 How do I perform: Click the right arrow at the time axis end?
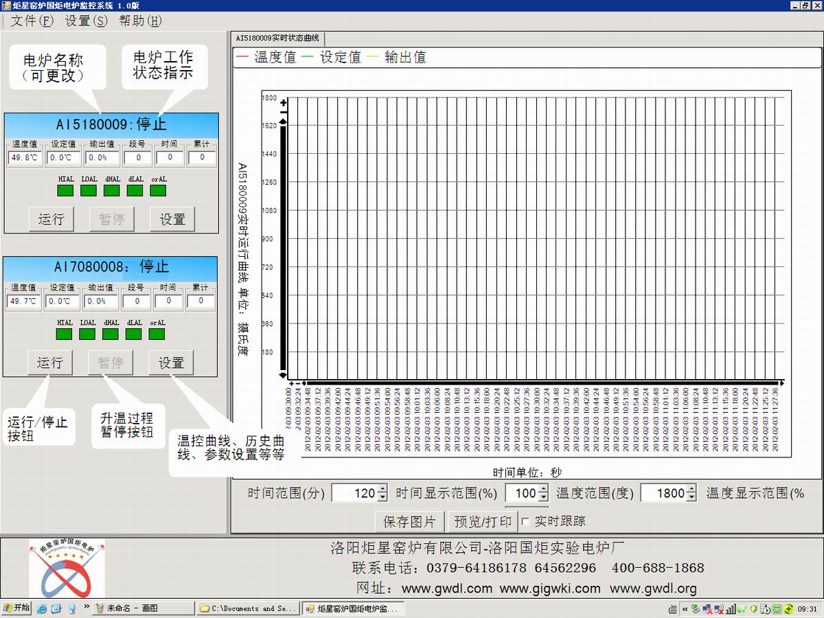click(781, 382)
